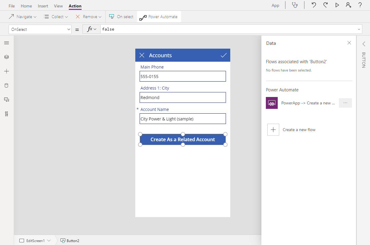Open Advanced tools icon in sidebar

coord(7,114)
